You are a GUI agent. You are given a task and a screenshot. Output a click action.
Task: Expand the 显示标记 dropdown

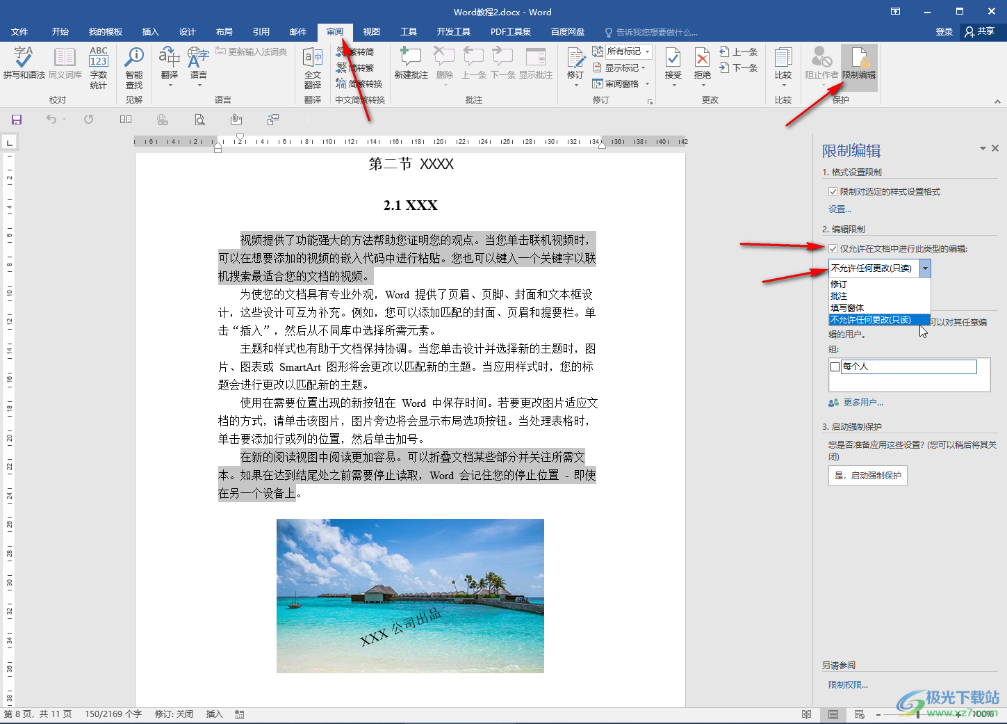coord(621,67)
